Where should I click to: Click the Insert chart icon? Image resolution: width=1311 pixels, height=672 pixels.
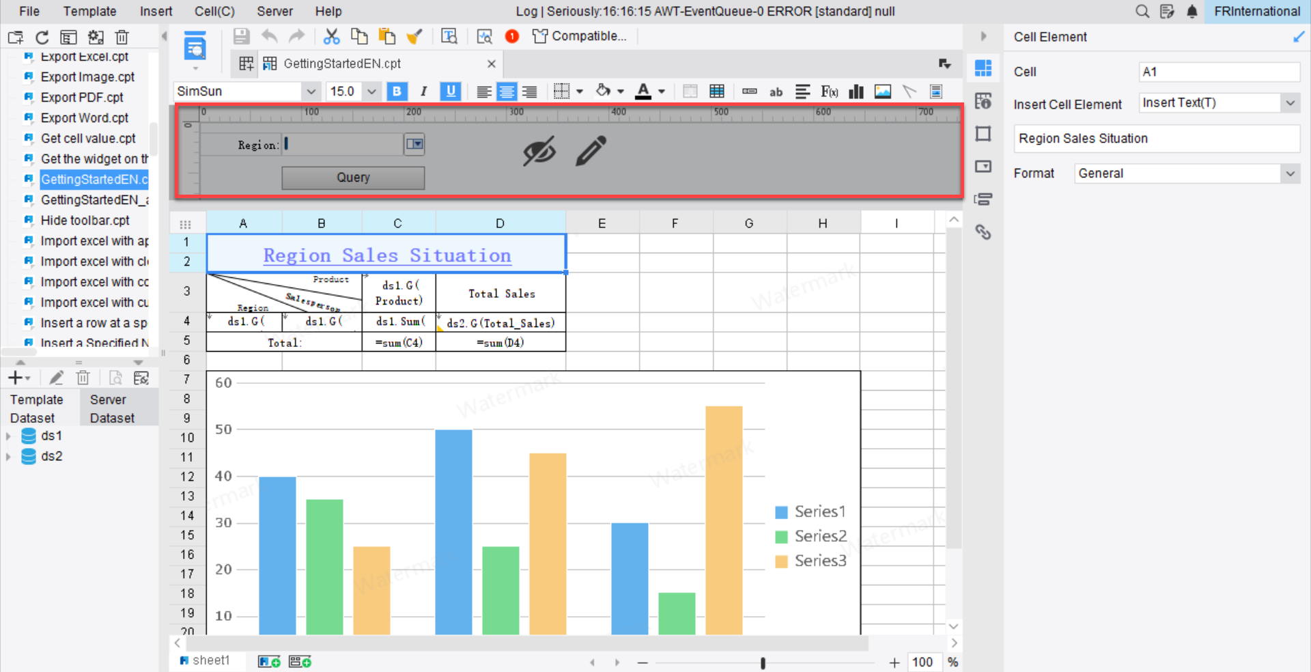click(856, 92)
